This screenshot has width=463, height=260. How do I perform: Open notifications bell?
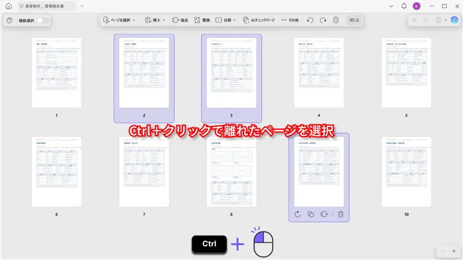pyautogui.click(x=404, y=6)
